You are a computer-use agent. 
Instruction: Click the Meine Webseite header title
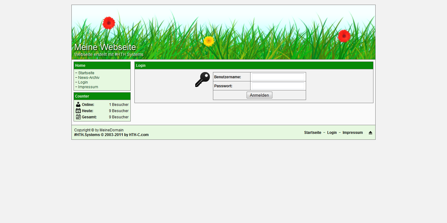[105, 47]
